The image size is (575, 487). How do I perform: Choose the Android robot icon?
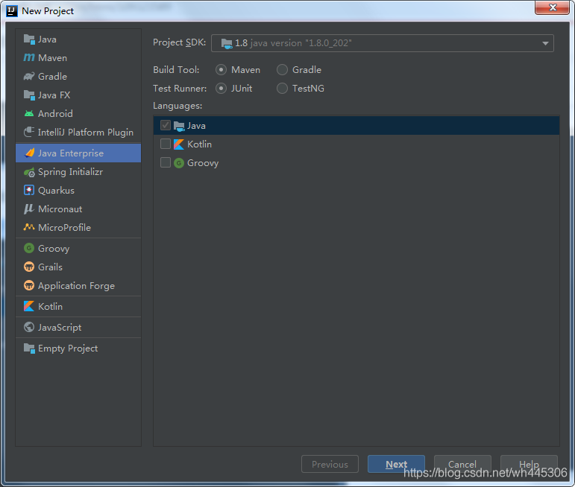(29, 113)
